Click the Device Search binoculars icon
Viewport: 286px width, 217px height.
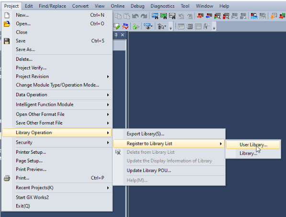point(155,16)
